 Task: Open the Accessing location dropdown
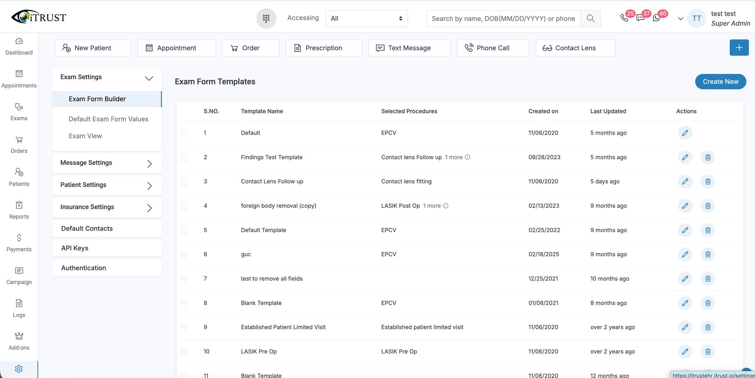tap(367, 18)
